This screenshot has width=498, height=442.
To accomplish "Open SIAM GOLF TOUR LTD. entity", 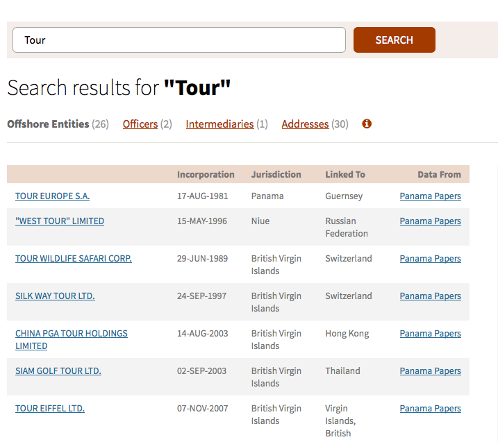I will [x=58, y=371].
